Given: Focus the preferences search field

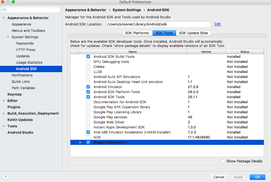Looking at the screenshot, I should 31,10.
